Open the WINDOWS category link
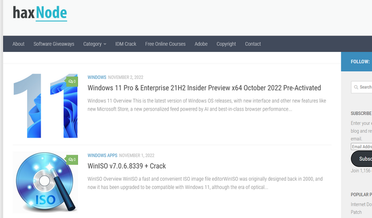 tap(97, 77)
